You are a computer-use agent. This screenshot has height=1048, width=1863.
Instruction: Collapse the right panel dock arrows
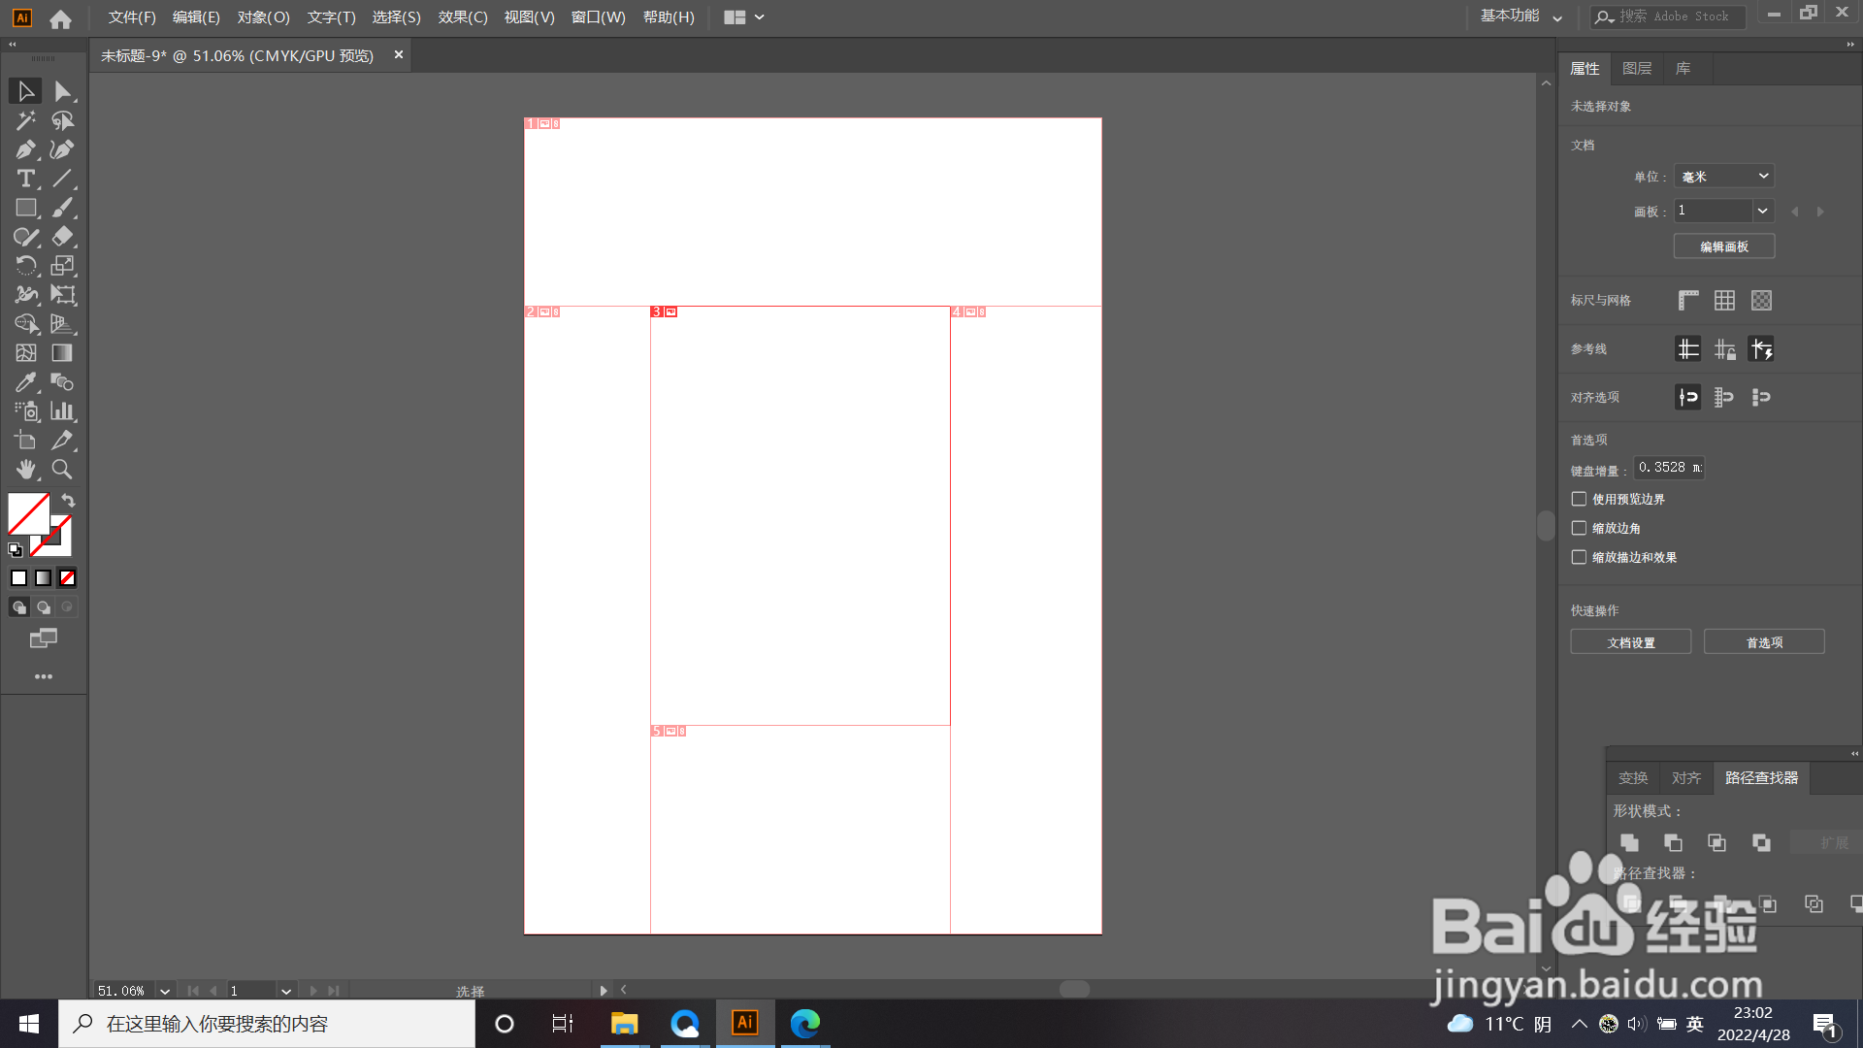[1850, 45]
